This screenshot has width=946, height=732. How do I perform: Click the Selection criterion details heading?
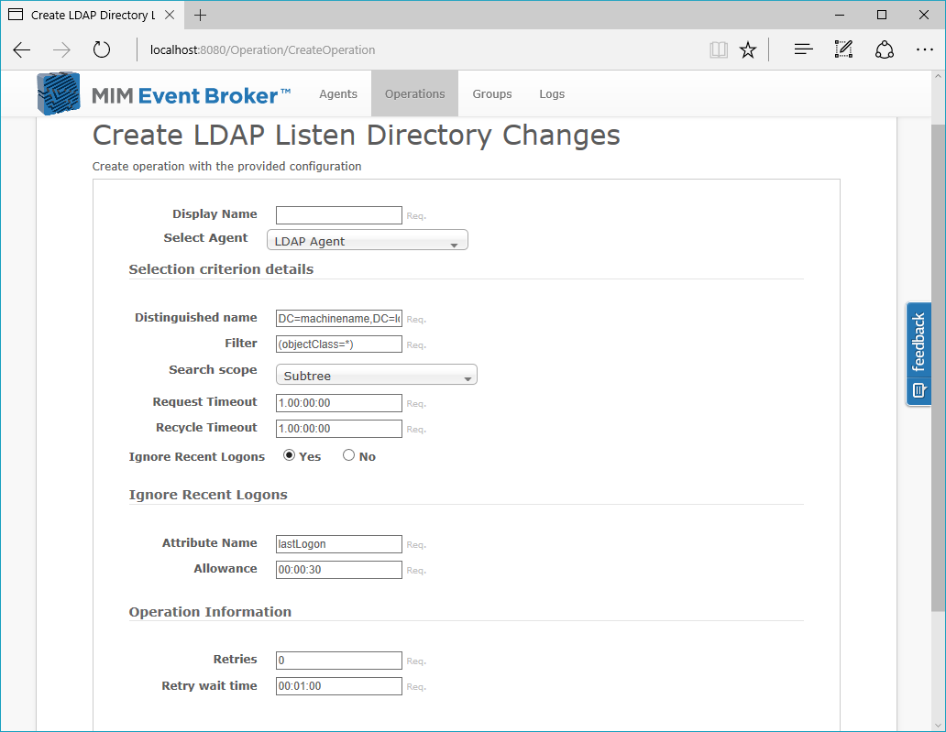222,269
